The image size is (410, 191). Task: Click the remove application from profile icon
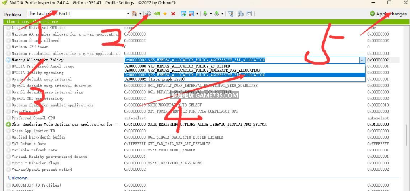coord(191,14)
